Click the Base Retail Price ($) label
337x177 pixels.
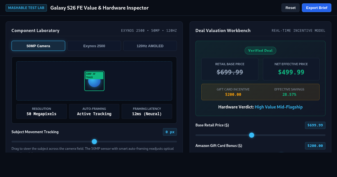click(212, 125)
